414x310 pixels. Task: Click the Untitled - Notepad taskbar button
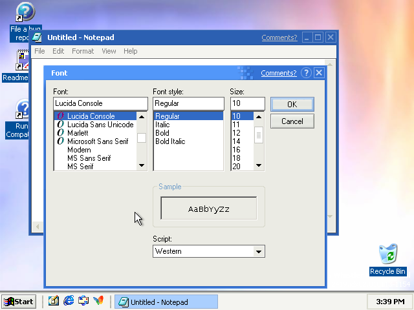pos(166,302)
